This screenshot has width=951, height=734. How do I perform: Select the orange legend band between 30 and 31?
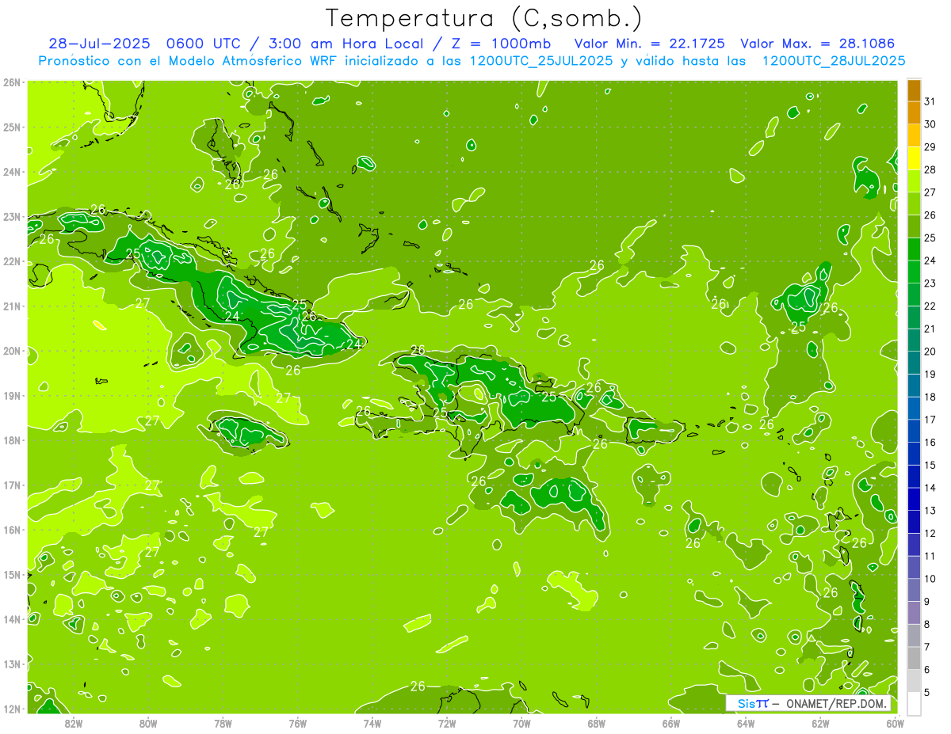point(914,112)
